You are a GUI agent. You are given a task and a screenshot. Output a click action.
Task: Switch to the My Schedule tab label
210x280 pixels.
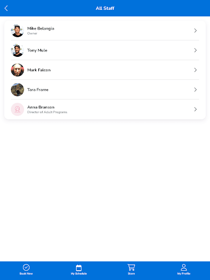click(x=79, y=273)
